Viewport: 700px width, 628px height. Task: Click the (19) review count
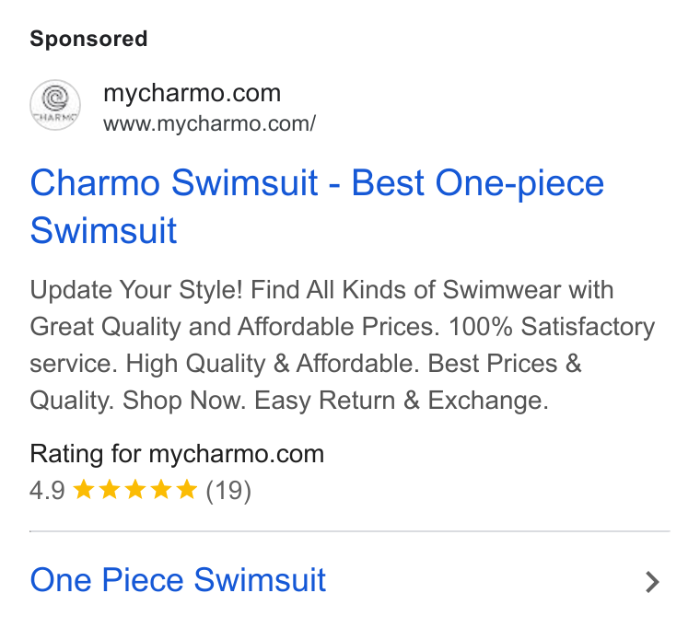[228, 491]
